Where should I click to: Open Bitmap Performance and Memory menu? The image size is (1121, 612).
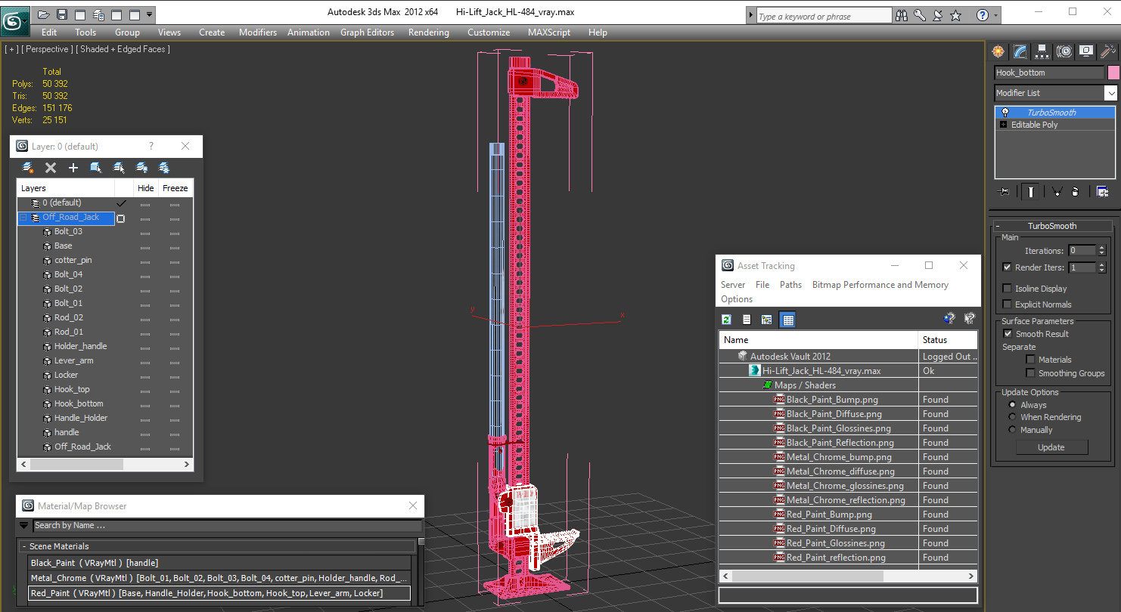880,285
